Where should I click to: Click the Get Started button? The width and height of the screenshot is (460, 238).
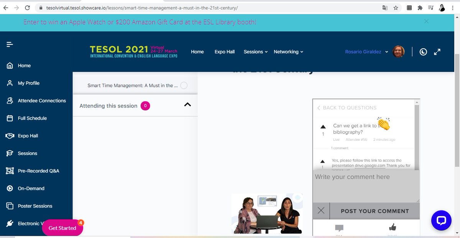pos(62,228)
